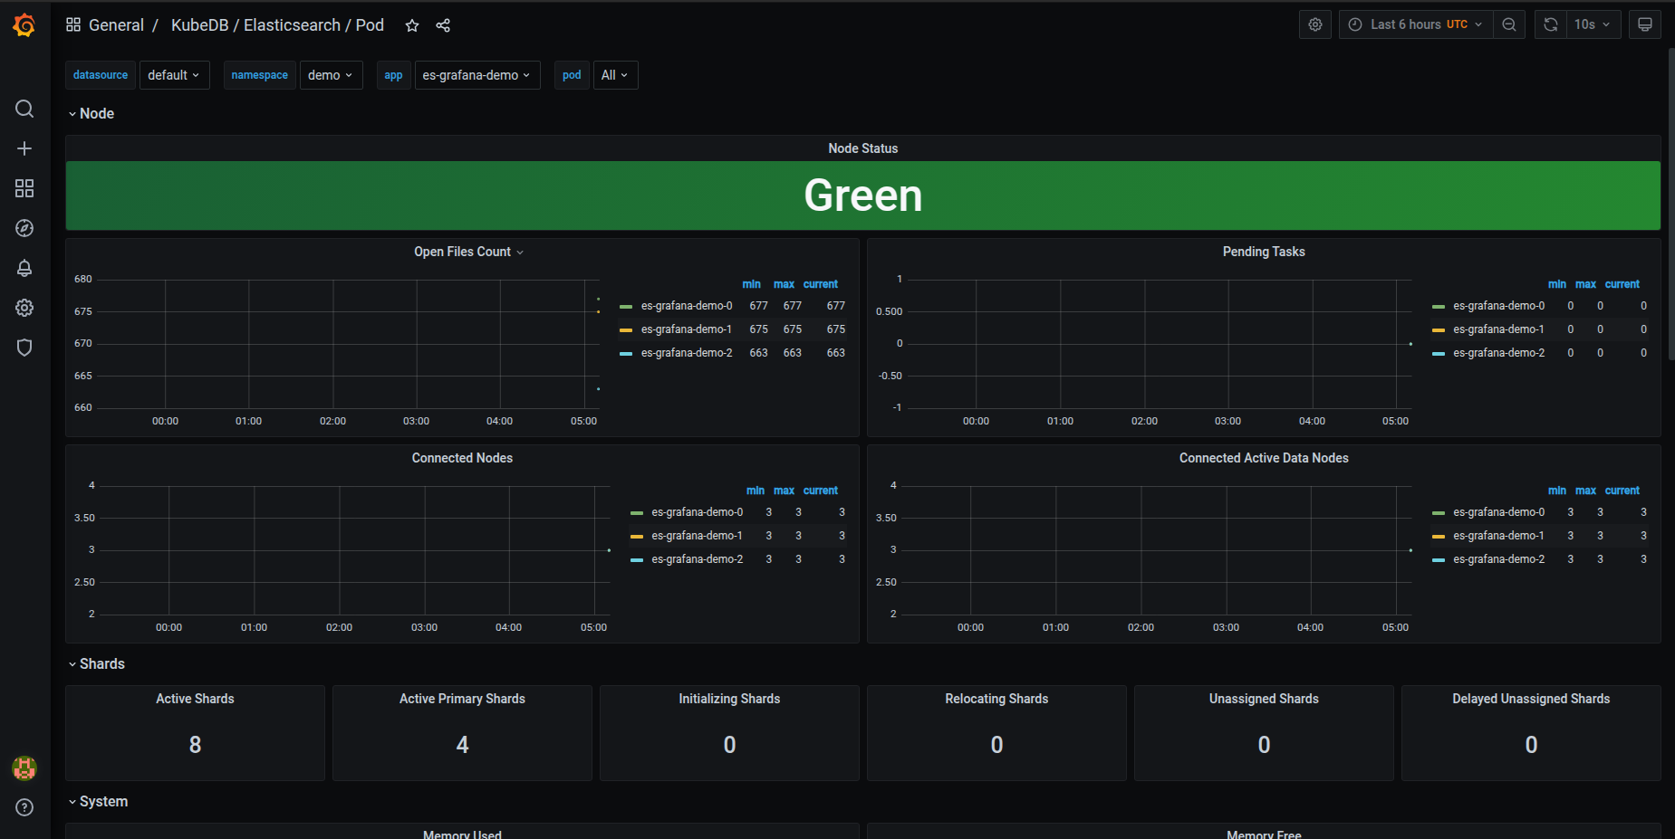The height and width of the screenshot is (839, 1675).
Task: Open Explore compass in sidebar
Action: click(x=24, y=228)
